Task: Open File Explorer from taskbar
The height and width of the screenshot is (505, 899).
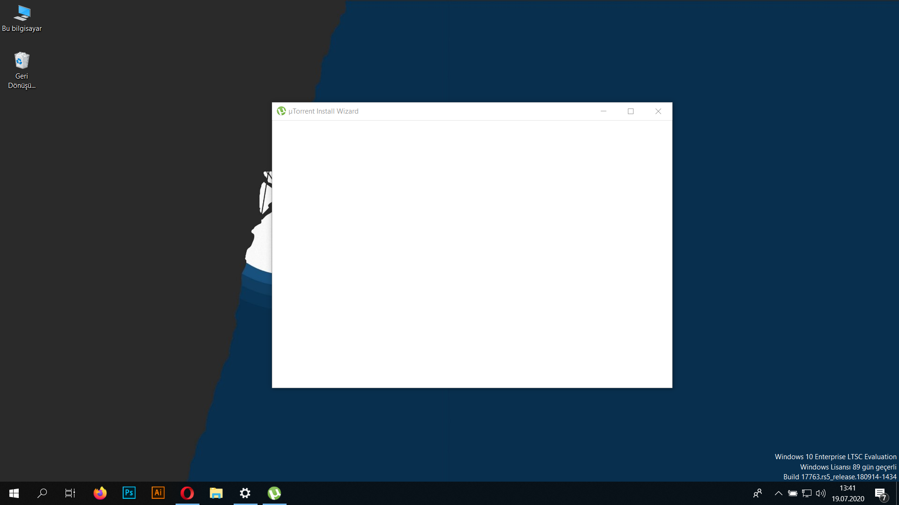Action: point(216,493)
